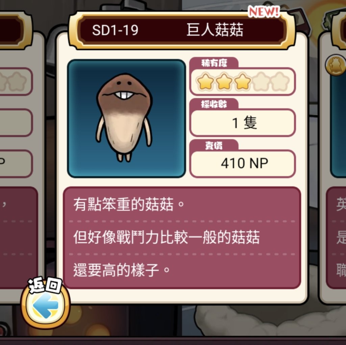Tap the 1 隻 harvest count field
Viewport: 346px width, 345px height.
243,123
